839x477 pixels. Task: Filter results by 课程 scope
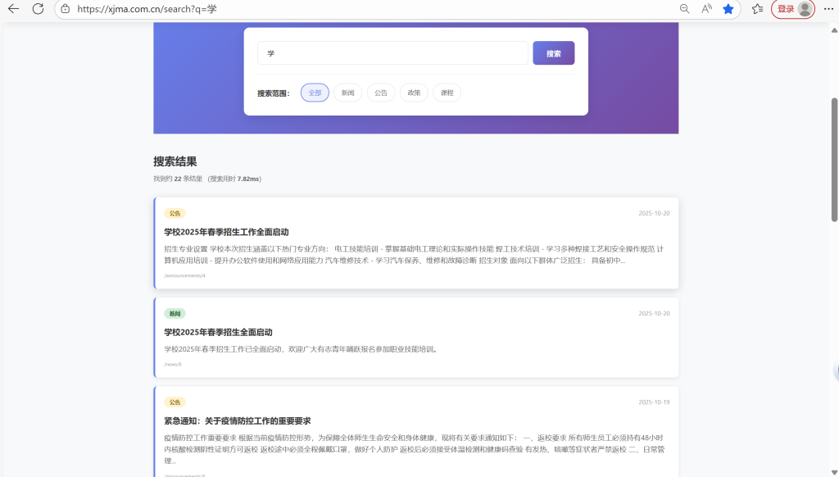point(447,93)
